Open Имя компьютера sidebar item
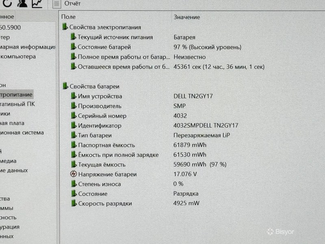Viewport: 325px width, 244px height. (x=18, y=57)
